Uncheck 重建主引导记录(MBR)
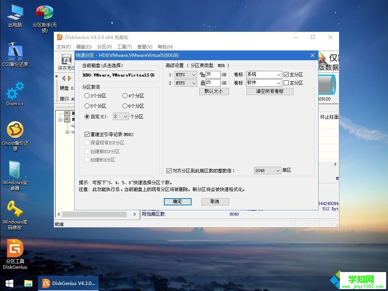This screenshot has width=388, height=291. pos(86,134)
